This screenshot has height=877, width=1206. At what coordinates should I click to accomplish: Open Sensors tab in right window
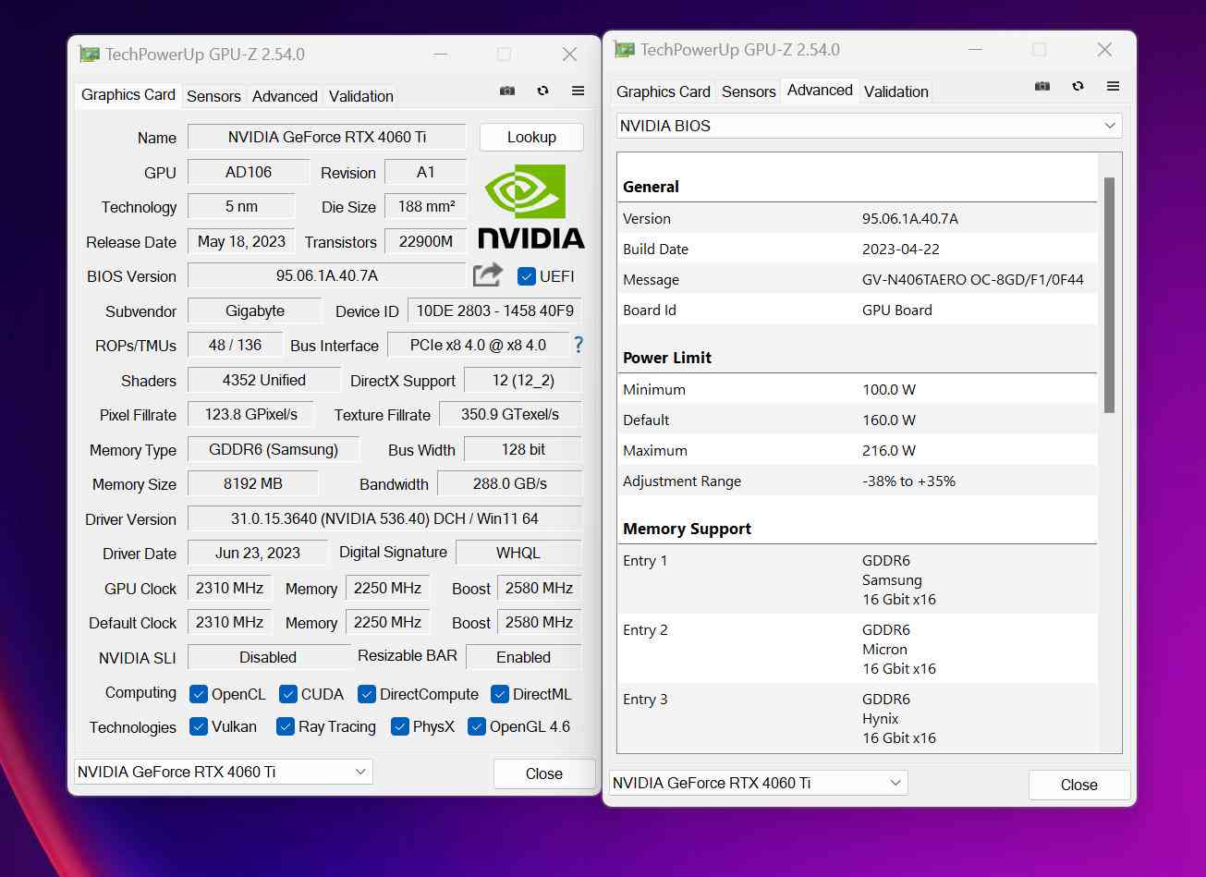pyautogui.click(x=749, y=91)
